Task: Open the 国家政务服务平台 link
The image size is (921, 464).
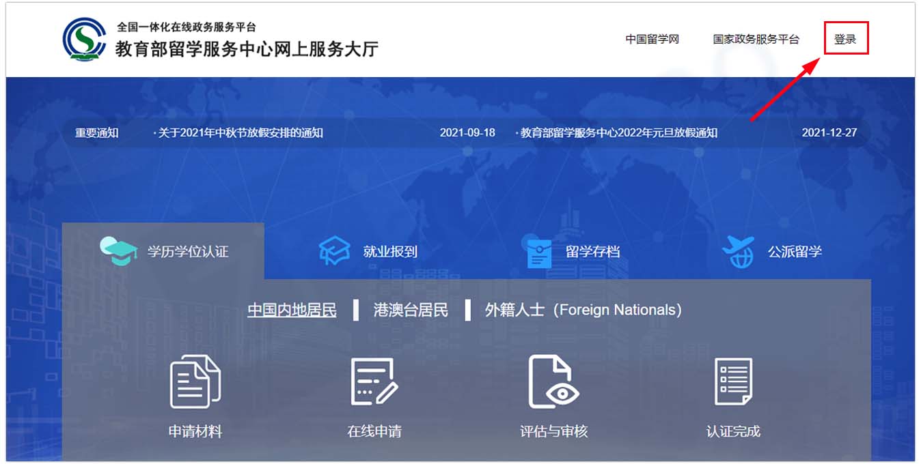Action: click(x=756, y=40)
